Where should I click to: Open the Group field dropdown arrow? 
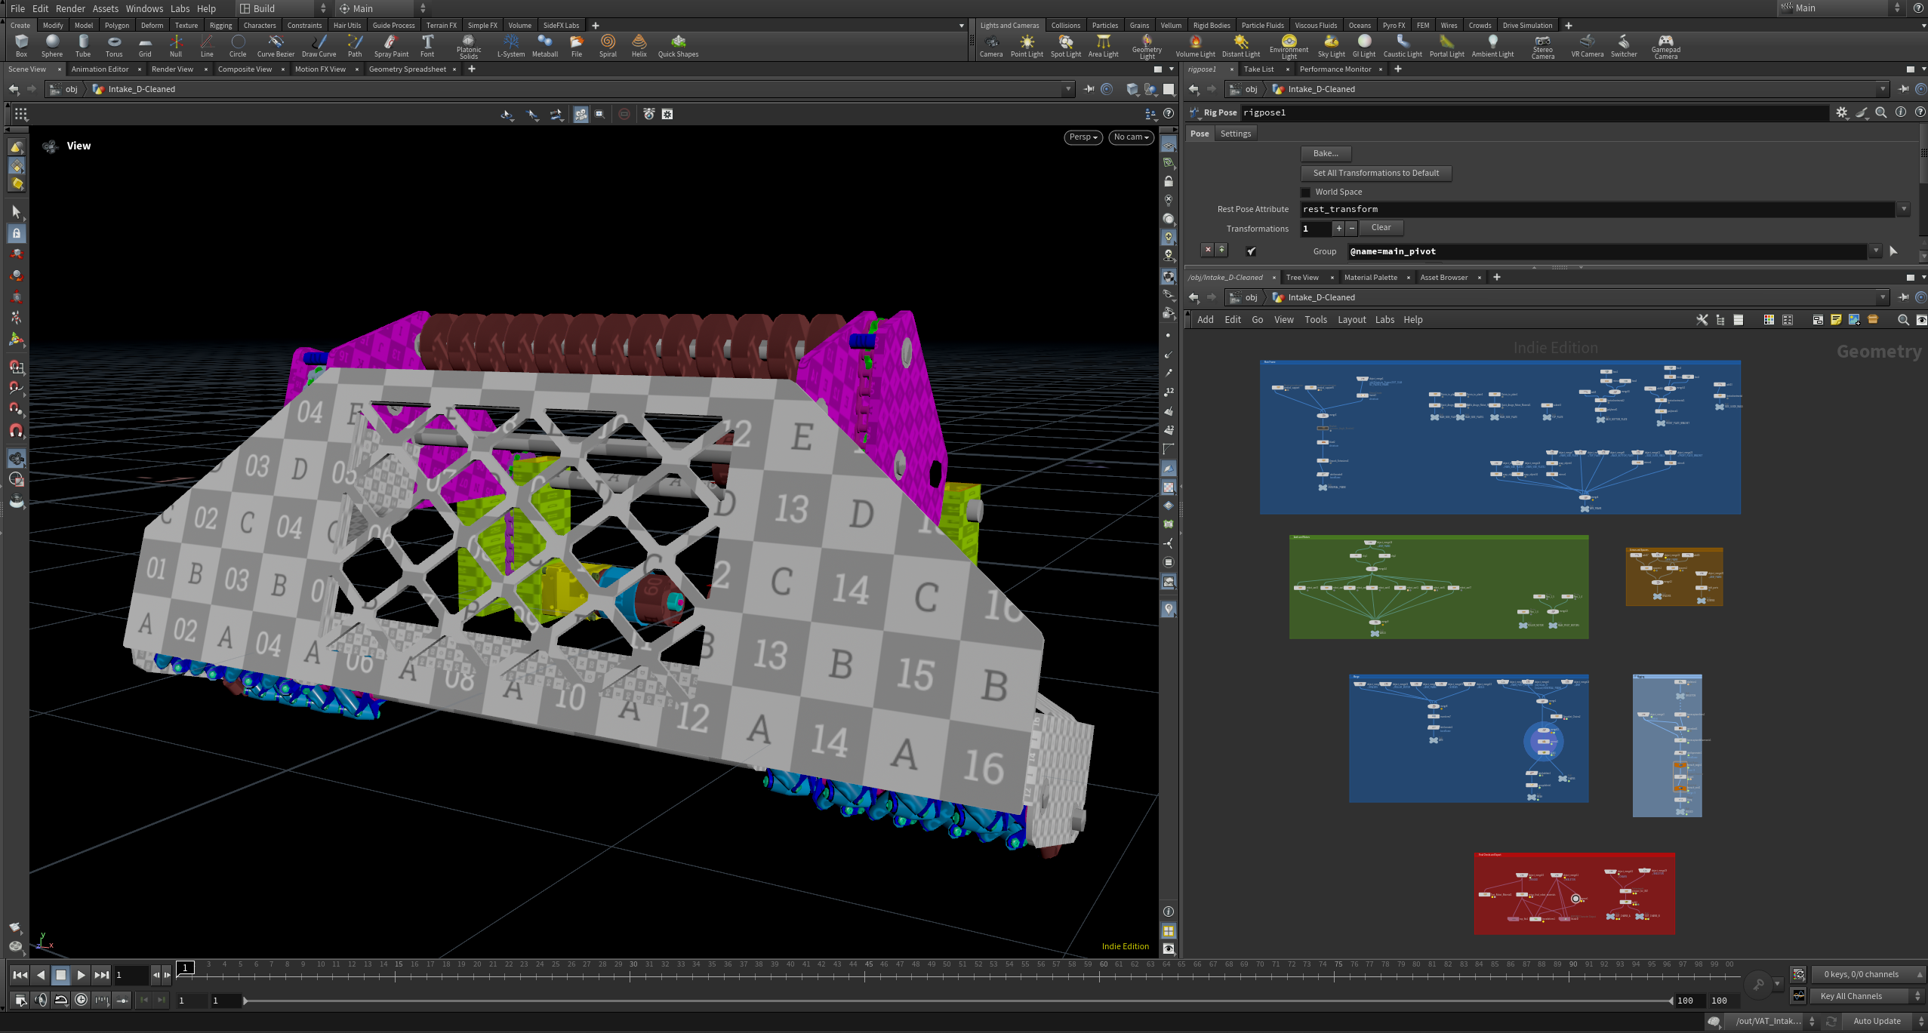pos(1876,251)
